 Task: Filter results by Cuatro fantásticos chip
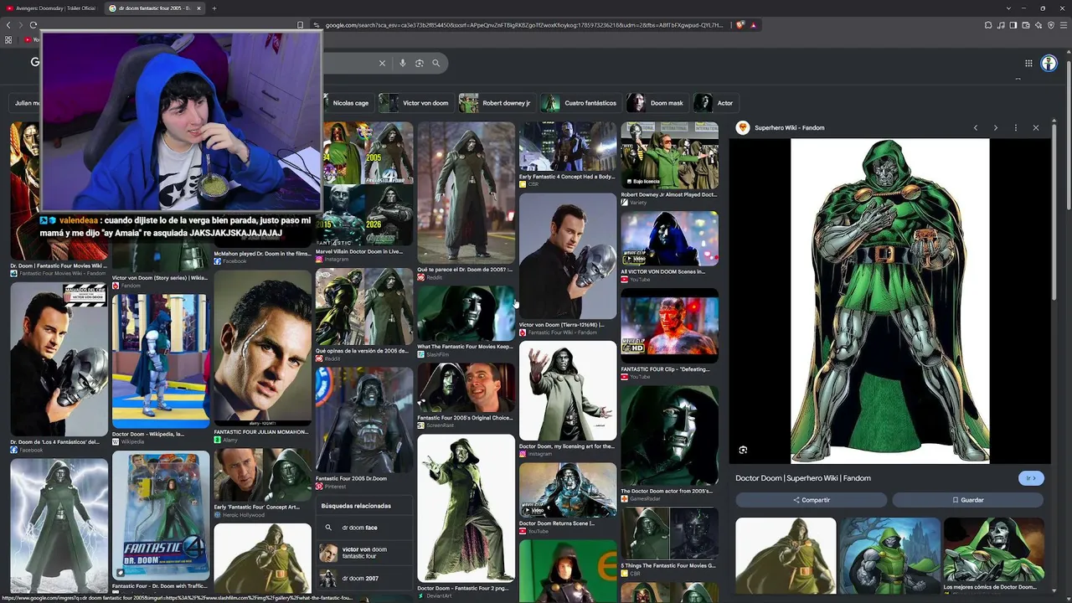click(x=580, y=103)
